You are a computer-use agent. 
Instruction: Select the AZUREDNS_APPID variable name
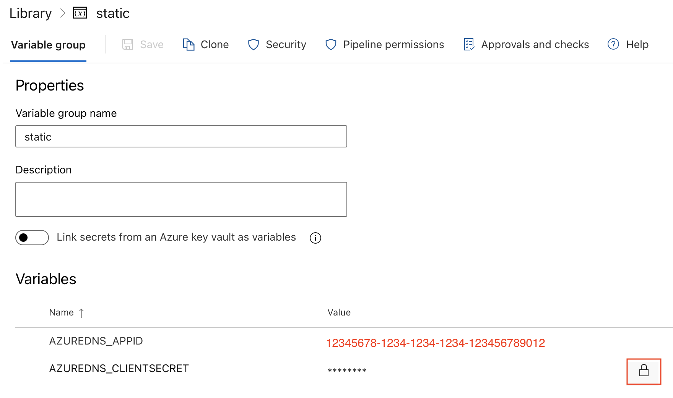click(96, 341)
